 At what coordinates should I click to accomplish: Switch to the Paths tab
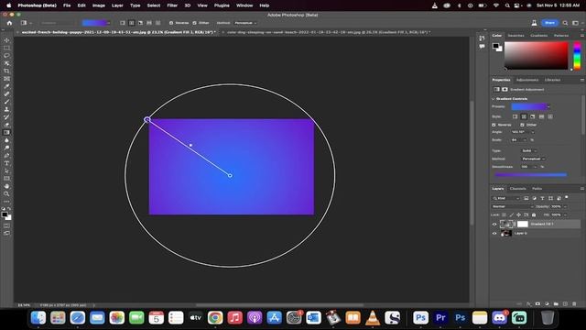point(537,189)
